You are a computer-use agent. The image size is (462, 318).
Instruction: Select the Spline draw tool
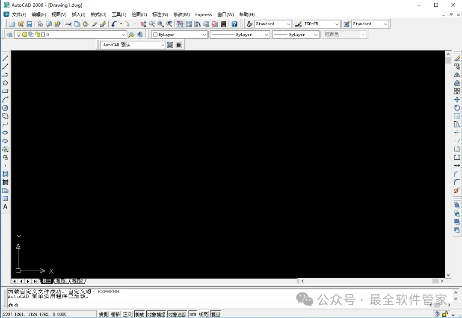[5, 125]
